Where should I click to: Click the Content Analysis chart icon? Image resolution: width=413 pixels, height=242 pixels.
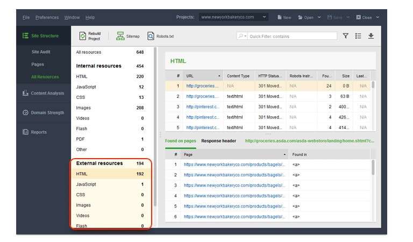coord(25,93)
